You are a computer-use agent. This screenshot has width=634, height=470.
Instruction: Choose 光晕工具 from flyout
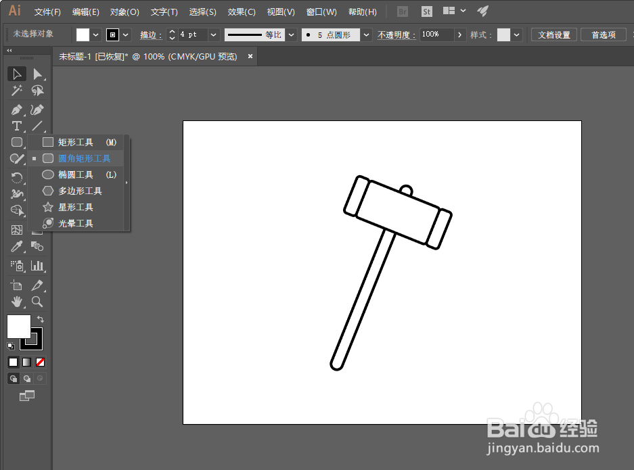[x=75, y=223]
